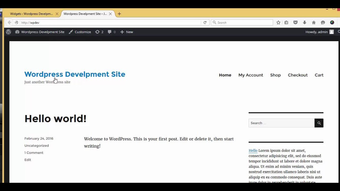Open the 1 Comment link

34,153
